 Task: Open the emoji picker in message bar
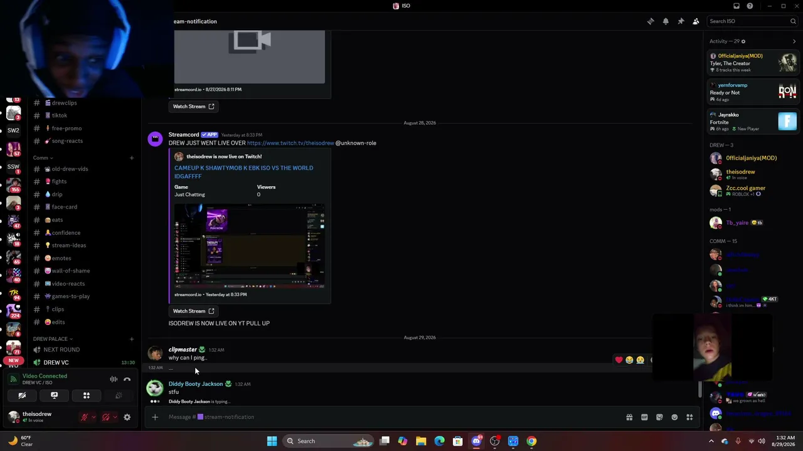pyautogui.click(x=674, y=417)
